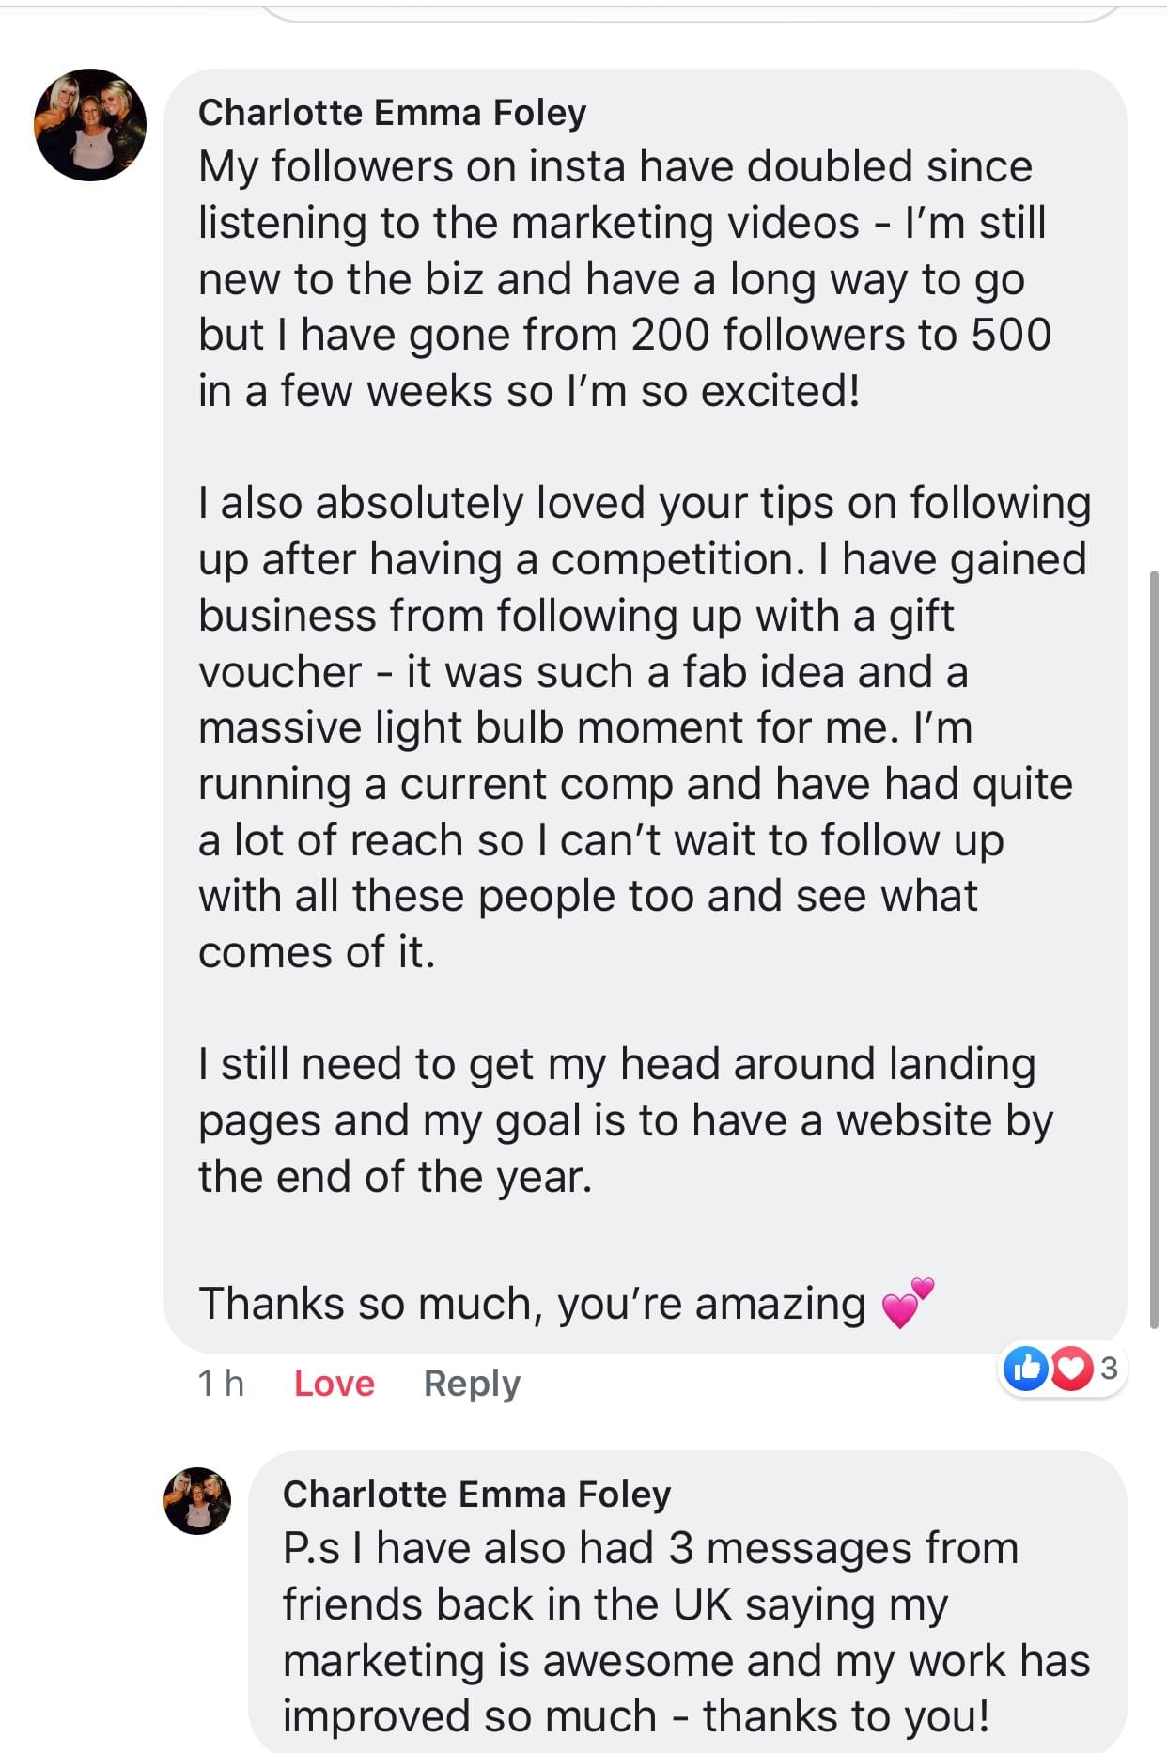1167x1753 pixels.
Task: Click the 'Thanks so much, you're amazing' line
Action: tap(531, 1304)
